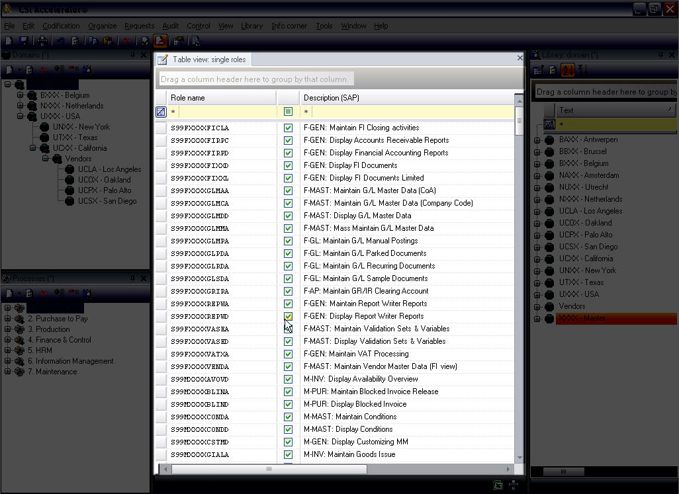Screen dimensions: 679x494
Task: Sort by the Text column header in Library
Action: (615, 110)
